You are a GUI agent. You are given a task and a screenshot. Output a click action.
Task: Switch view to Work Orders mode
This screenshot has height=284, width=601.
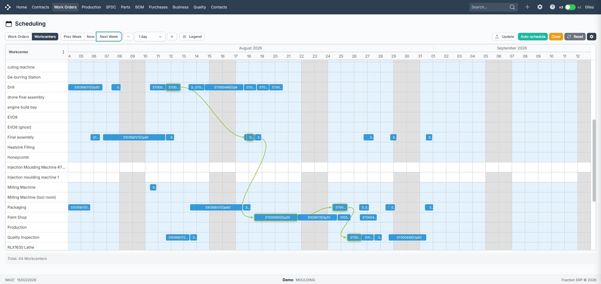[x=18, y=37]
